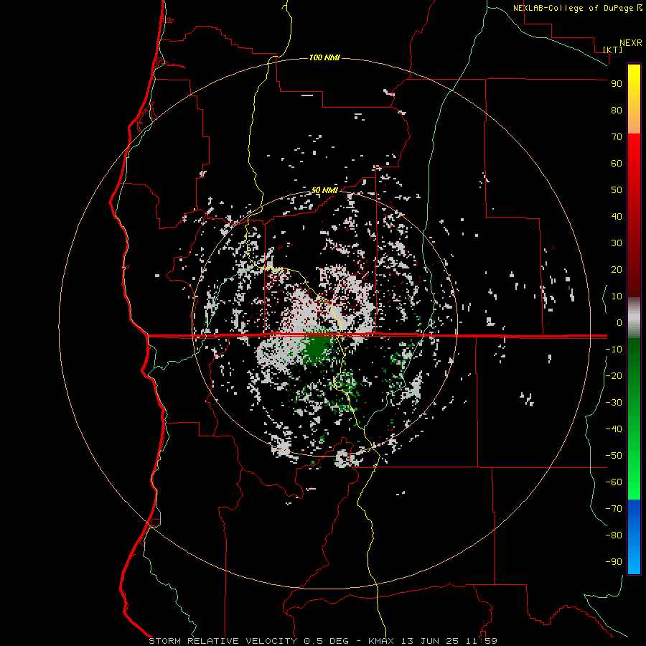This screenshot has height=646, width=646.
Task: Click the -20 value on velocity scale
Action: click(x=614, y=376)
